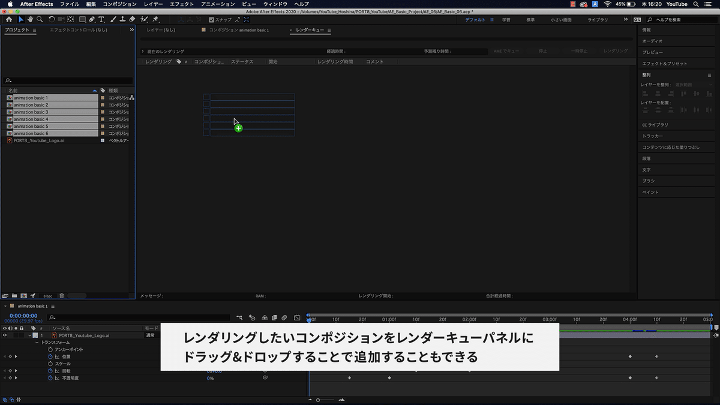
Task: Click the Wi-Fi icon in menu bar
Action: [x=608, y=4]
